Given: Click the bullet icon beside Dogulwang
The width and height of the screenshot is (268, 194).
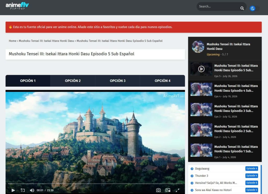Looking at the screenshot, I should tap(192, 169).
